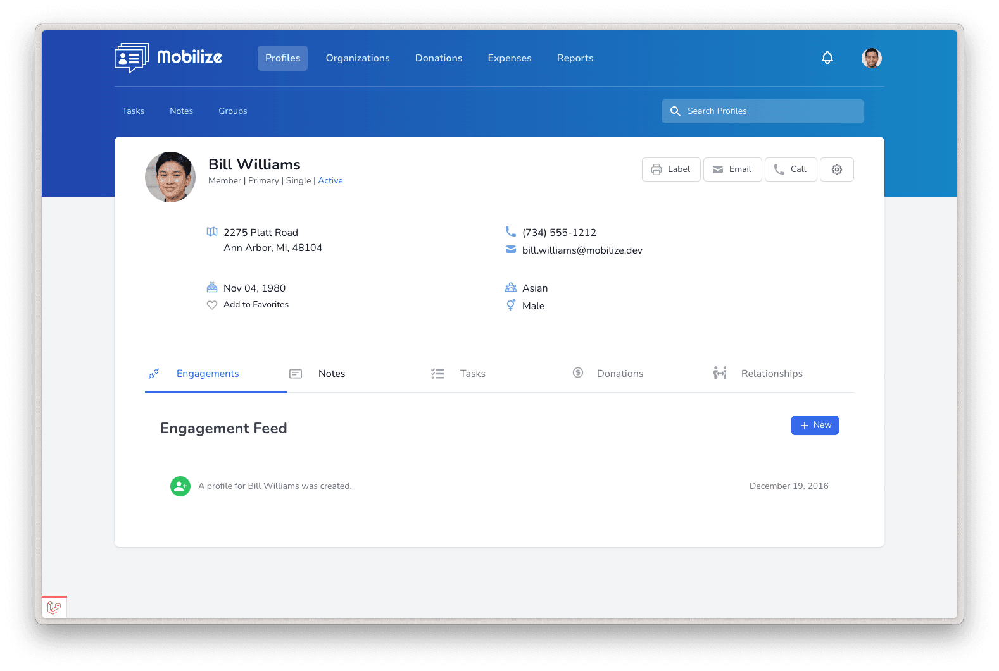The width and height of the screenshot is (999, 671).
Task: Click the Donations tab dollar icon
Action: 578,372
